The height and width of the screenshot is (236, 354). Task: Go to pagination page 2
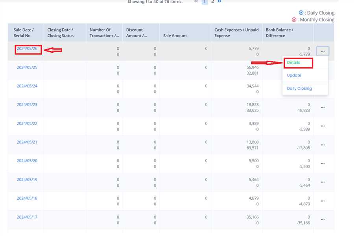(x=212, y=2)
